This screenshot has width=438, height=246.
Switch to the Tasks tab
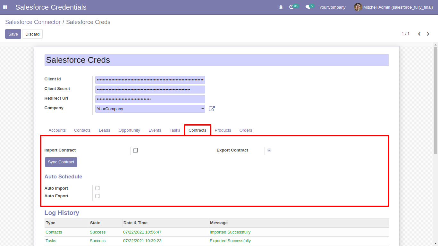click(x=175, y=130)
